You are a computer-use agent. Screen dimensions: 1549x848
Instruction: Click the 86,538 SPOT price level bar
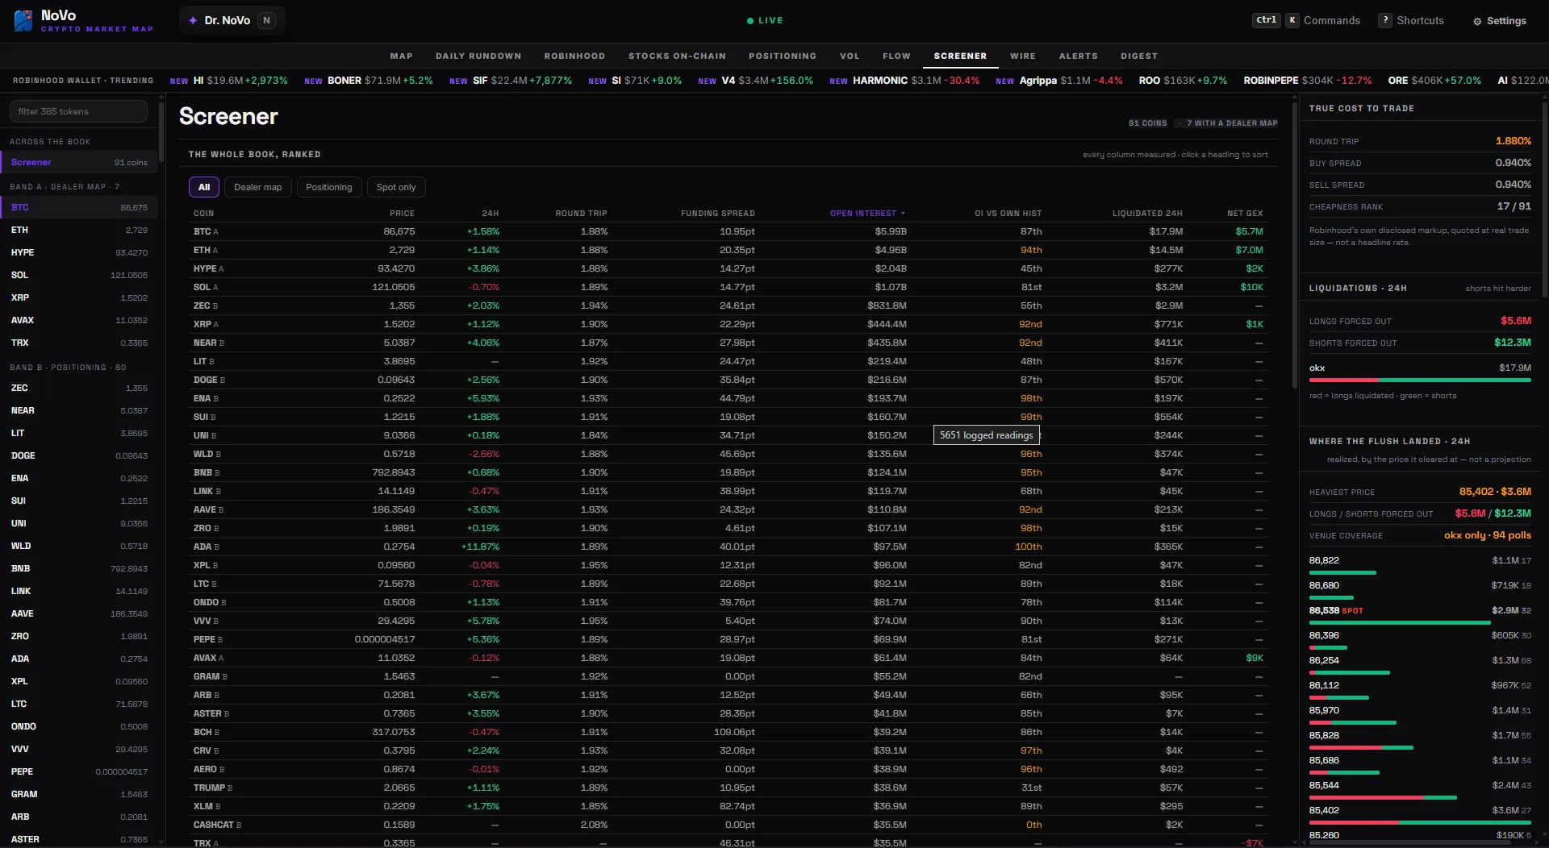tap(1400, 622)
